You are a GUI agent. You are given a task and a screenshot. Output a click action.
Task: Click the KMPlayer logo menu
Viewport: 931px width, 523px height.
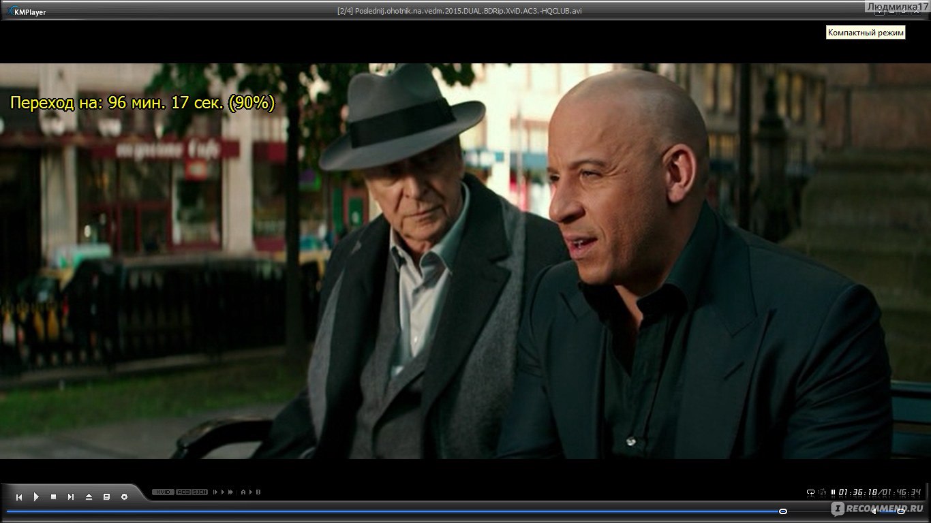tap(26, 11)
